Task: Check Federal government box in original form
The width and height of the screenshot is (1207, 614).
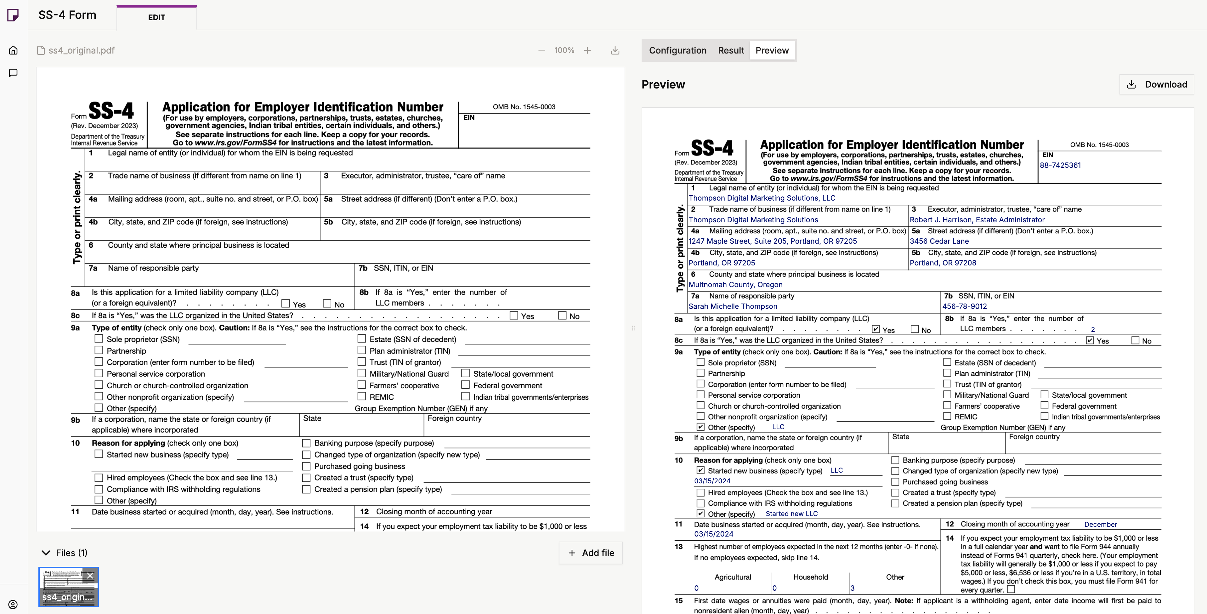Action: point(465,384)
